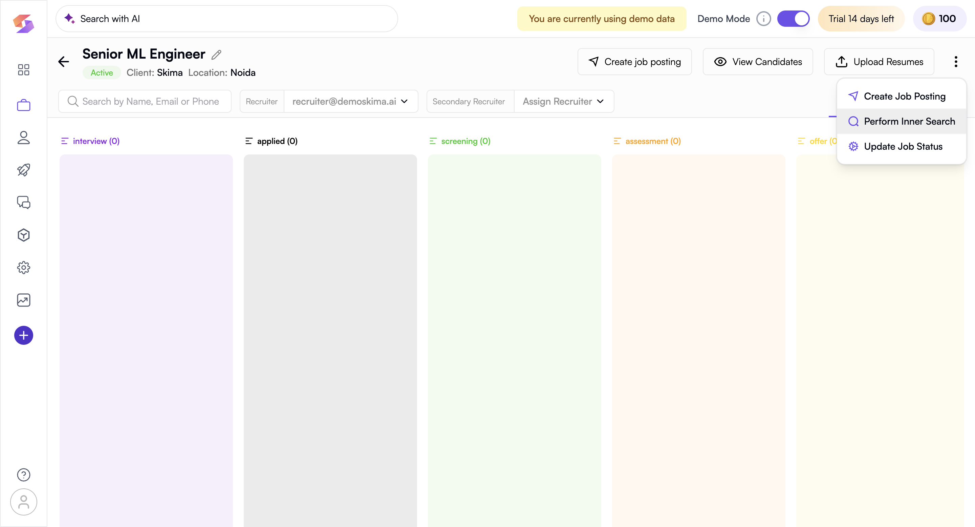Open the Assign Recruiter dropdown

point(564,101)
